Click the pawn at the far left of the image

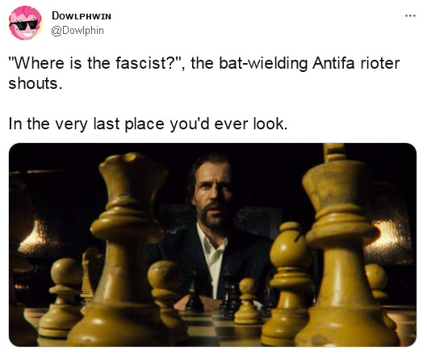point(61,297)
